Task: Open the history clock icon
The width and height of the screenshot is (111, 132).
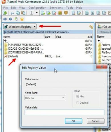Action: (16, 19)
